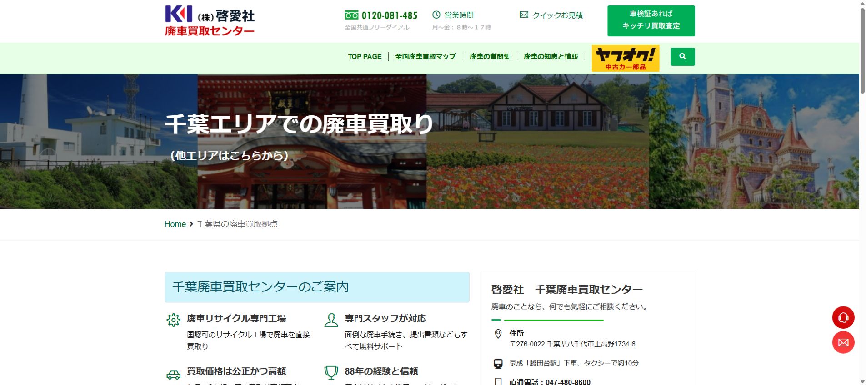Click the scrollbar up arrow
This screenshot has height=385, width=866.
[862, 4]
